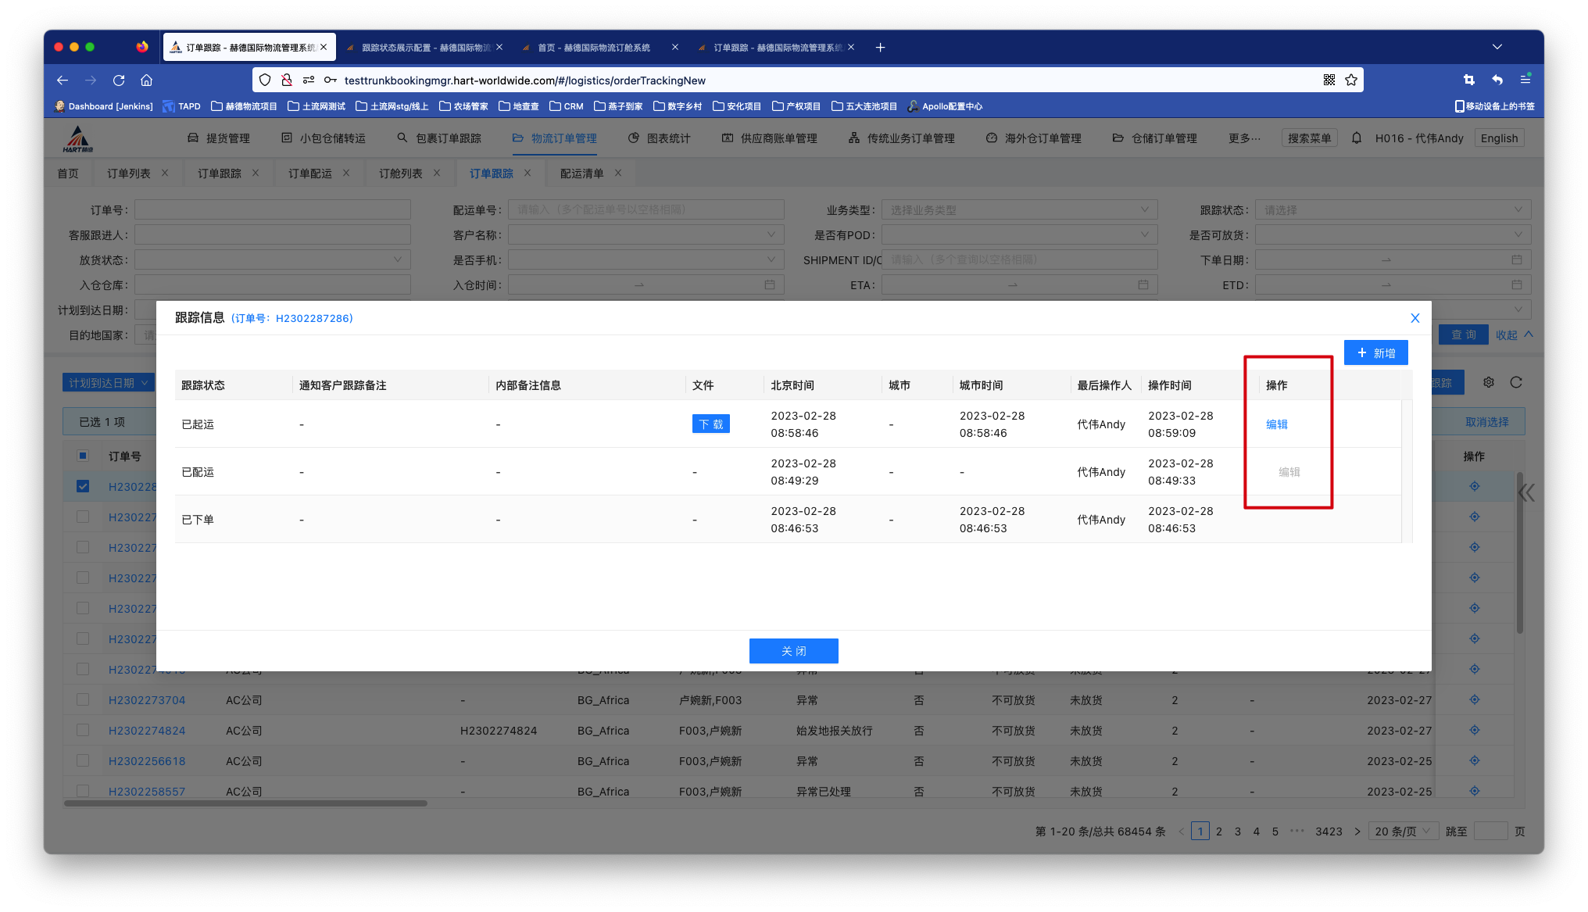
Task: Open QR code icon in address bar
Action: (x=1329, y=80)
